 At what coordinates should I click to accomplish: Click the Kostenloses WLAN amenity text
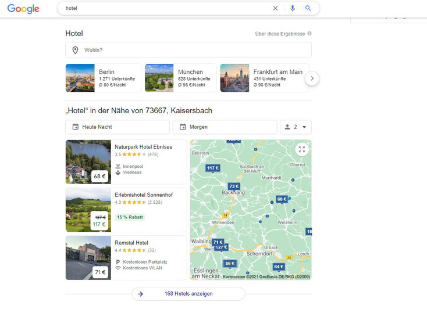[143, 268]
